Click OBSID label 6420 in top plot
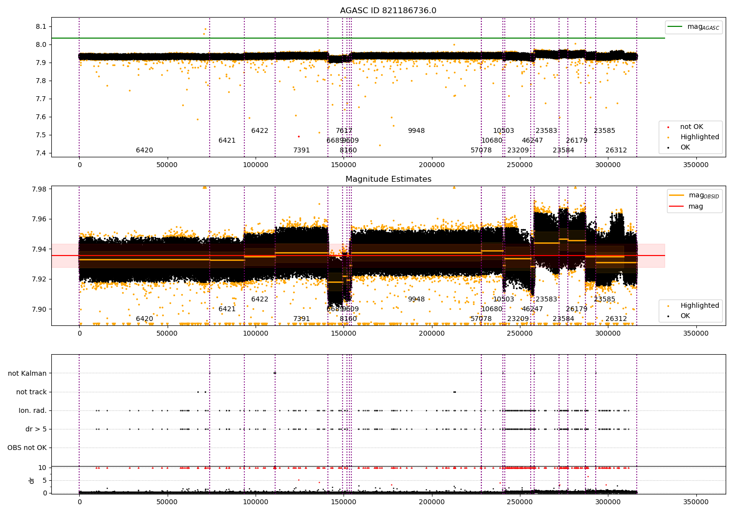The height and width of the screenshot is (513, 733). click(x=144, y=150)
